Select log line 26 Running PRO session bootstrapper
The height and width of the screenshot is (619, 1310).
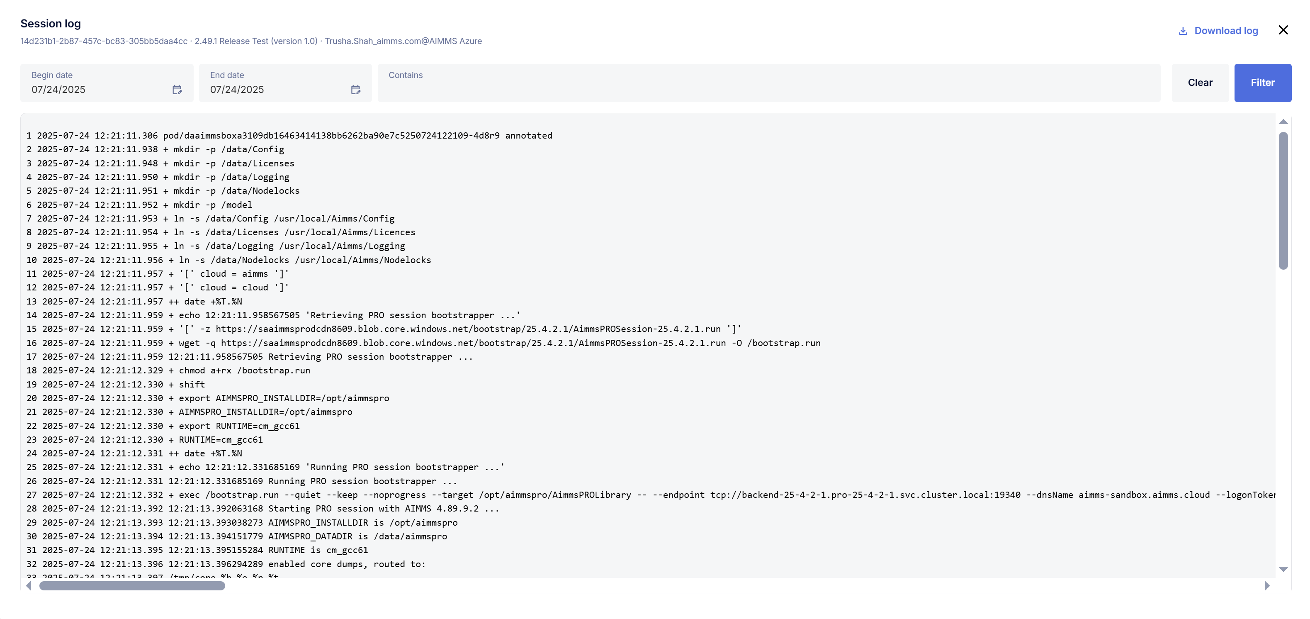[242, 481]
